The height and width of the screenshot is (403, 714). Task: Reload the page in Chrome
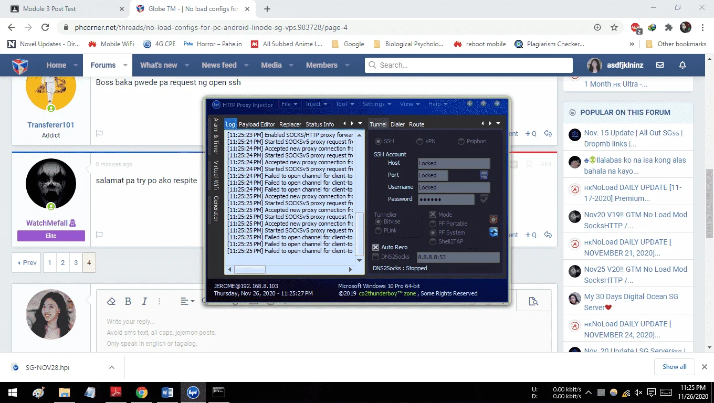[x=45, y=27]
